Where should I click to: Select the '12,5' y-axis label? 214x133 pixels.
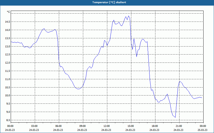coord(7,55)
